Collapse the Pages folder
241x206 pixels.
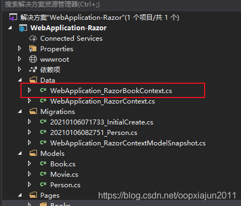point(20,195)
